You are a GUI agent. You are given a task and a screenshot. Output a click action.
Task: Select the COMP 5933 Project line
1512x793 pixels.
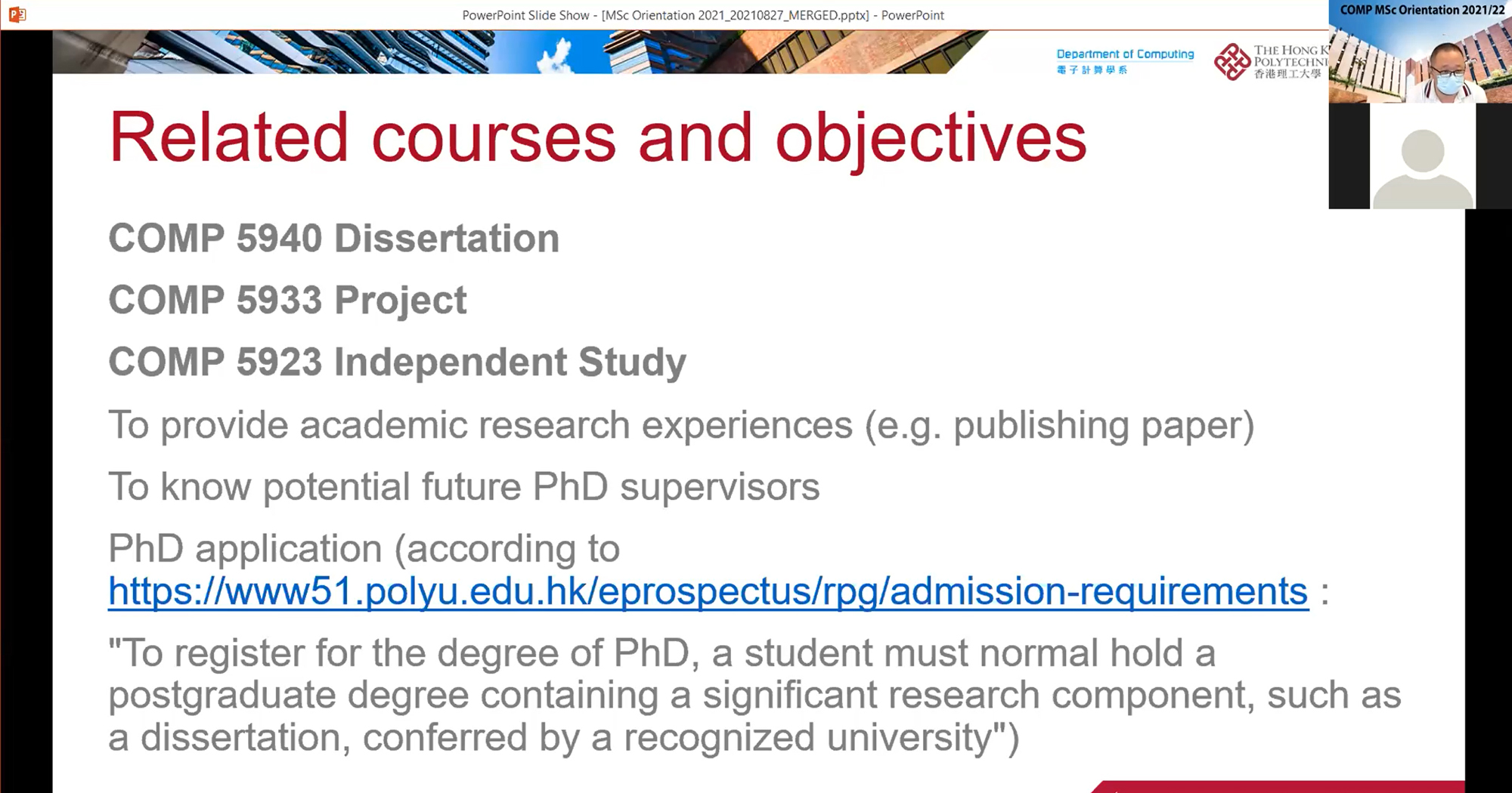click(287, 300)
